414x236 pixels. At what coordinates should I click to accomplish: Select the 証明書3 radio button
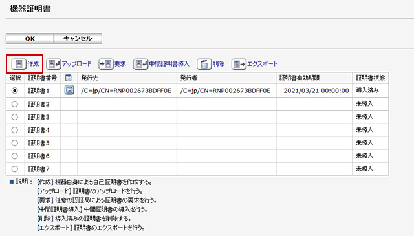point(15,117)
